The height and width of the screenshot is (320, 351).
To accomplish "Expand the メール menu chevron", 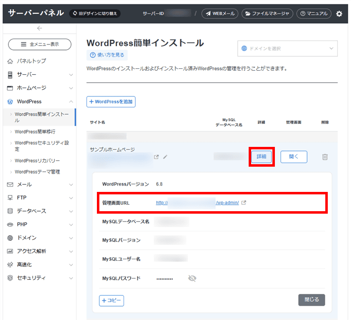I will pos(71,185).
